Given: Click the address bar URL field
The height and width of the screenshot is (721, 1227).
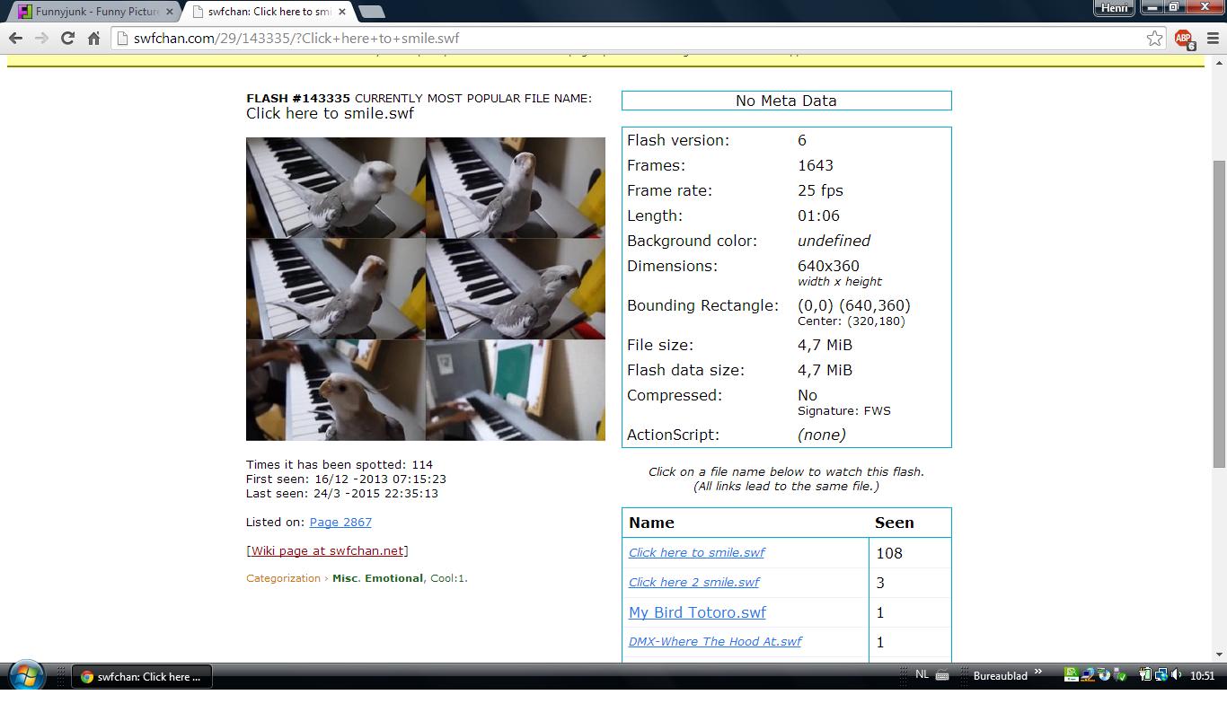Looking at the screenshot, I should [x=629, y=39].
